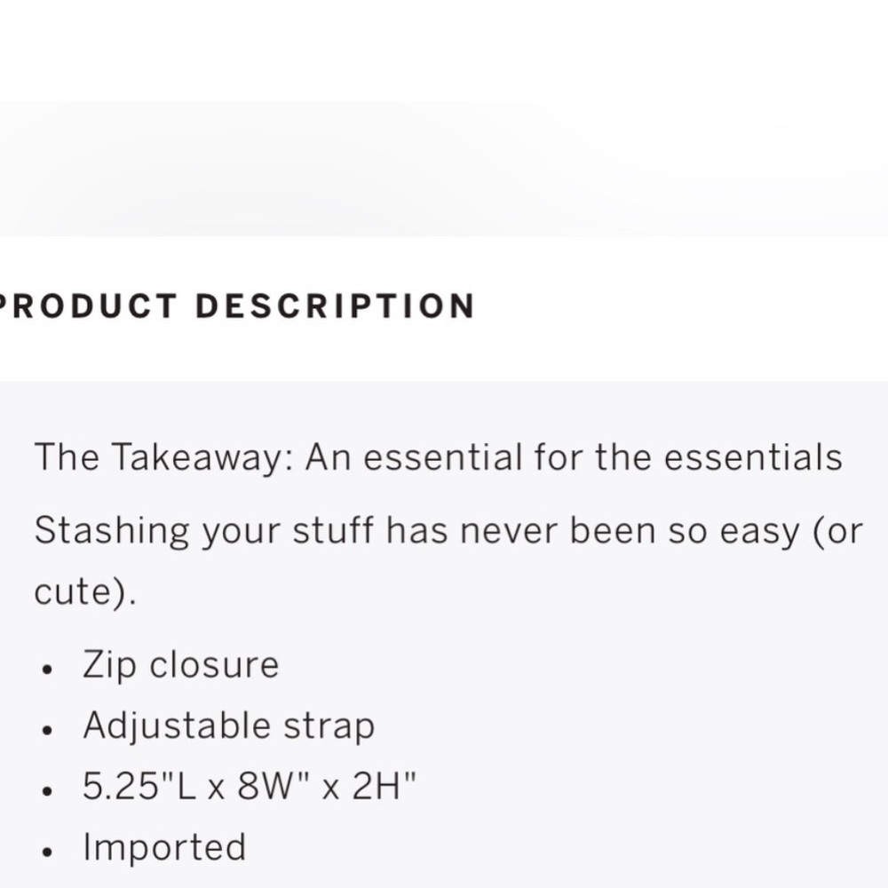Click the word "closure" in the list
Screen dimensions: 888x888
point(213,665)
